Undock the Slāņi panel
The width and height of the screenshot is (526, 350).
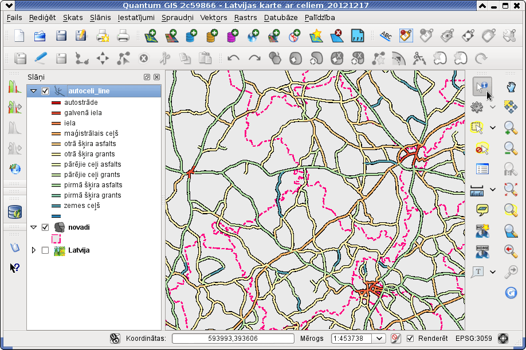[x=147, y=77]
